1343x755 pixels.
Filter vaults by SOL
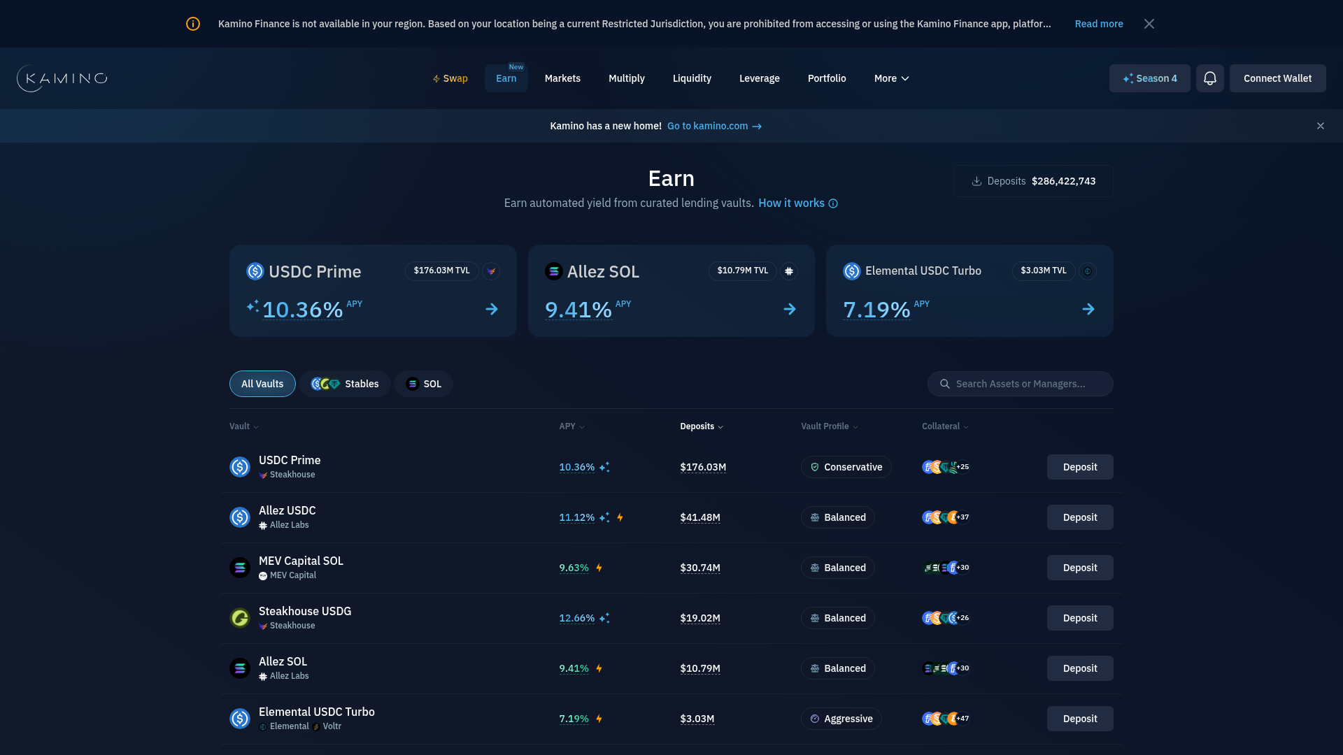click(x=423, y=384)
